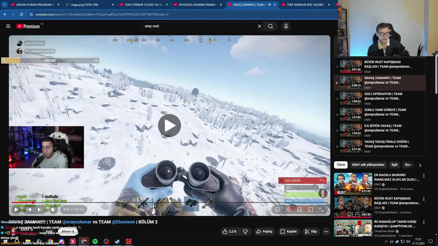Close the SOLO ETKİNLİK TUZAĞI tab
438x246 pixels.
(x=166, y=5)
